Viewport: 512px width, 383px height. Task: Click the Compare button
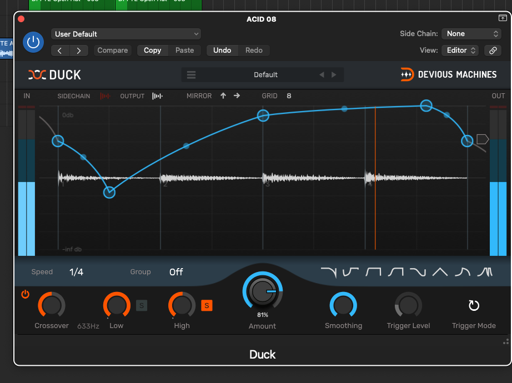pyautogui.click(x=112, y=51)
